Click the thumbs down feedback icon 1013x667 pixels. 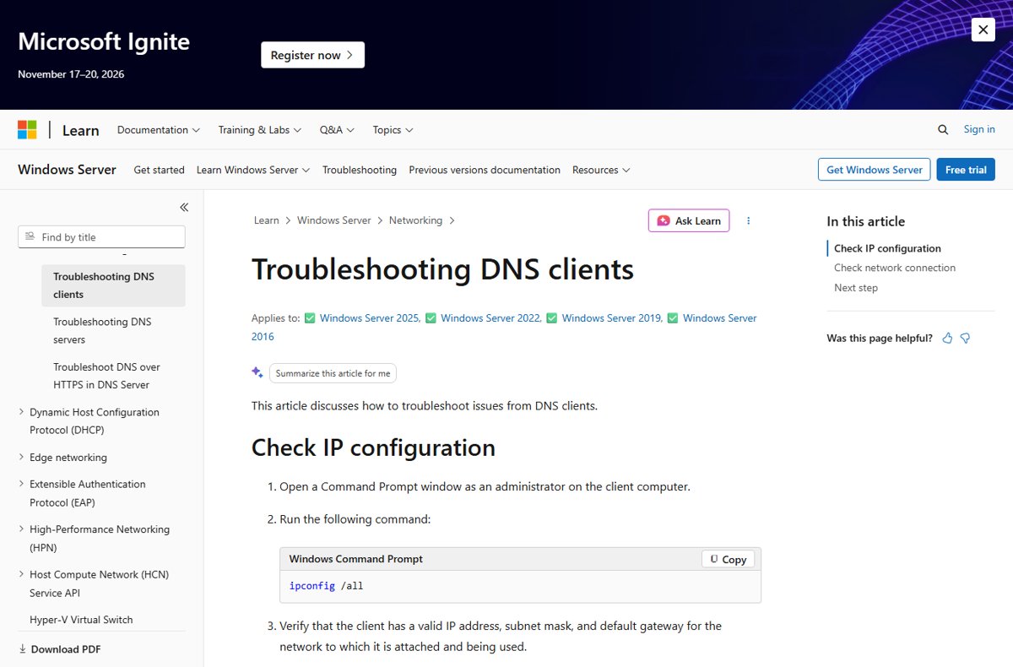pos(965,338)
